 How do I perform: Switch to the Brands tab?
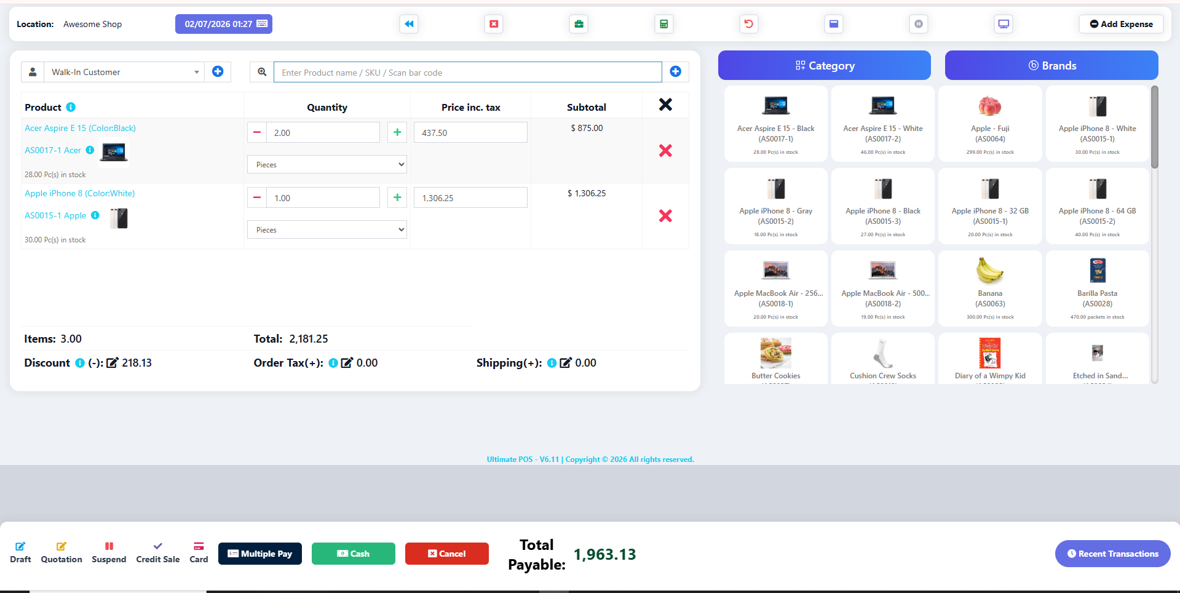pos(1051,65)
